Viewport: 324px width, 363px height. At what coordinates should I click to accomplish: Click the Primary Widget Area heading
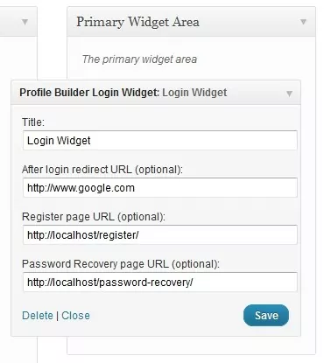coord(137,22)
